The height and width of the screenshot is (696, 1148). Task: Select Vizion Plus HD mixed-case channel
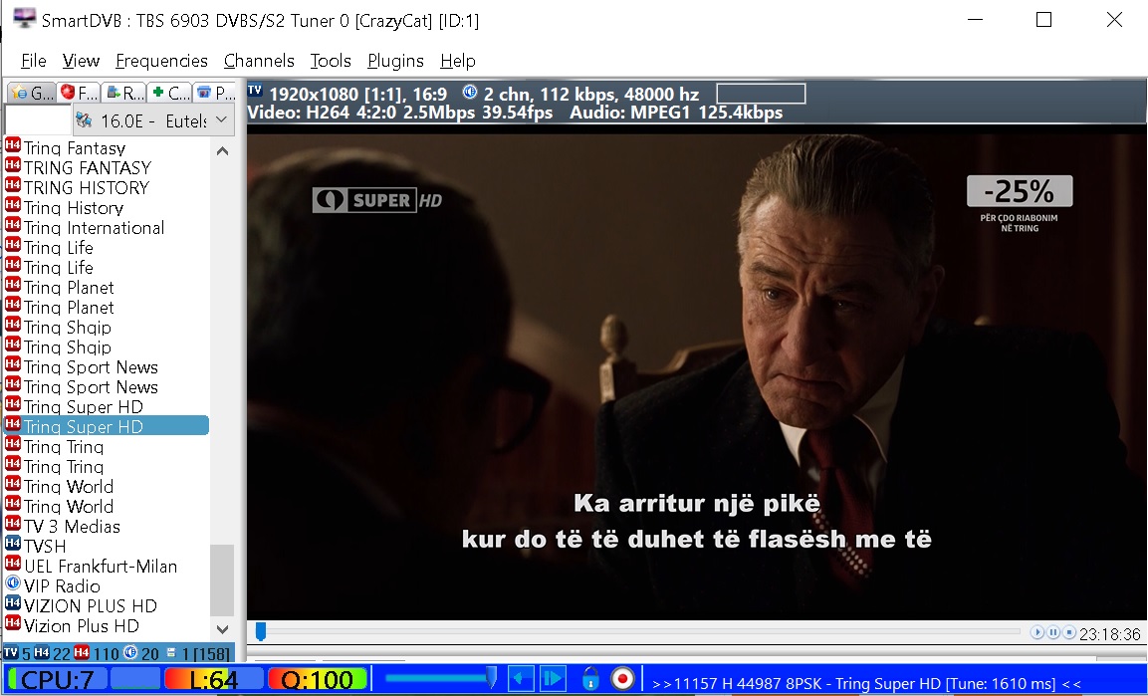82,625
